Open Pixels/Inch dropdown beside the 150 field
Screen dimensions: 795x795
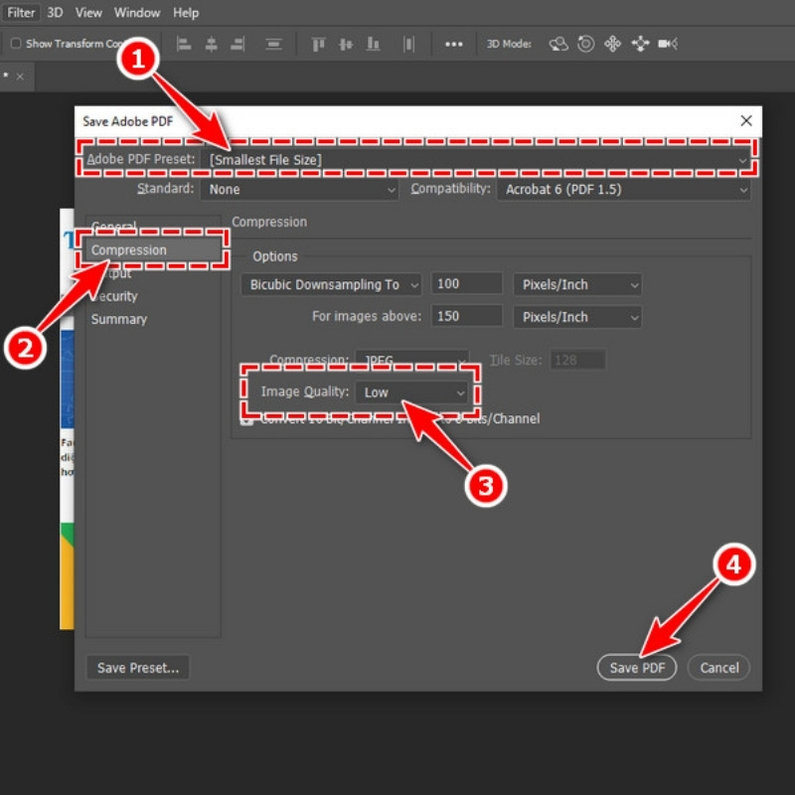pos(577,317)
